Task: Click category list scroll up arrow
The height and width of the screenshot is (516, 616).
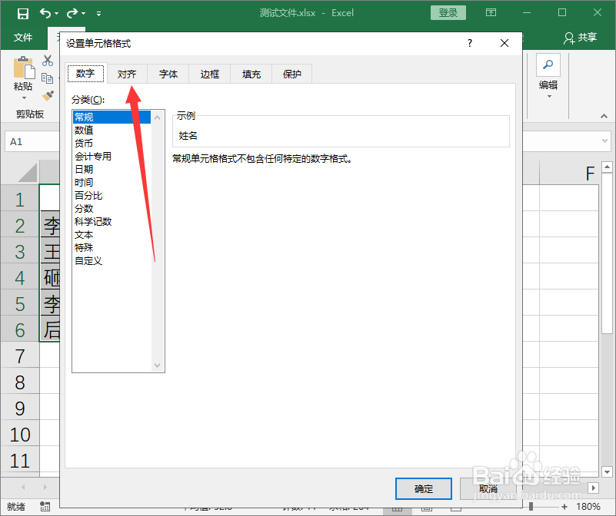Action: [157, 117]
